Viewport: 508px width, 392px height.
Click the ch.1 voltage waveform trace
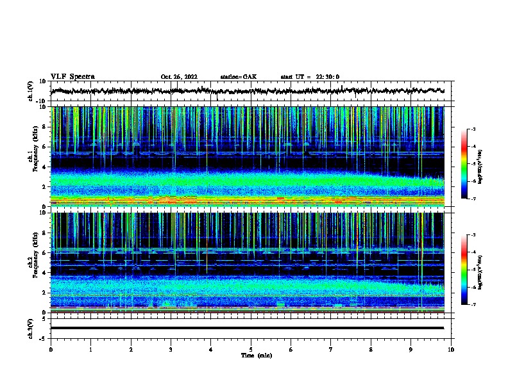[247, 91]
